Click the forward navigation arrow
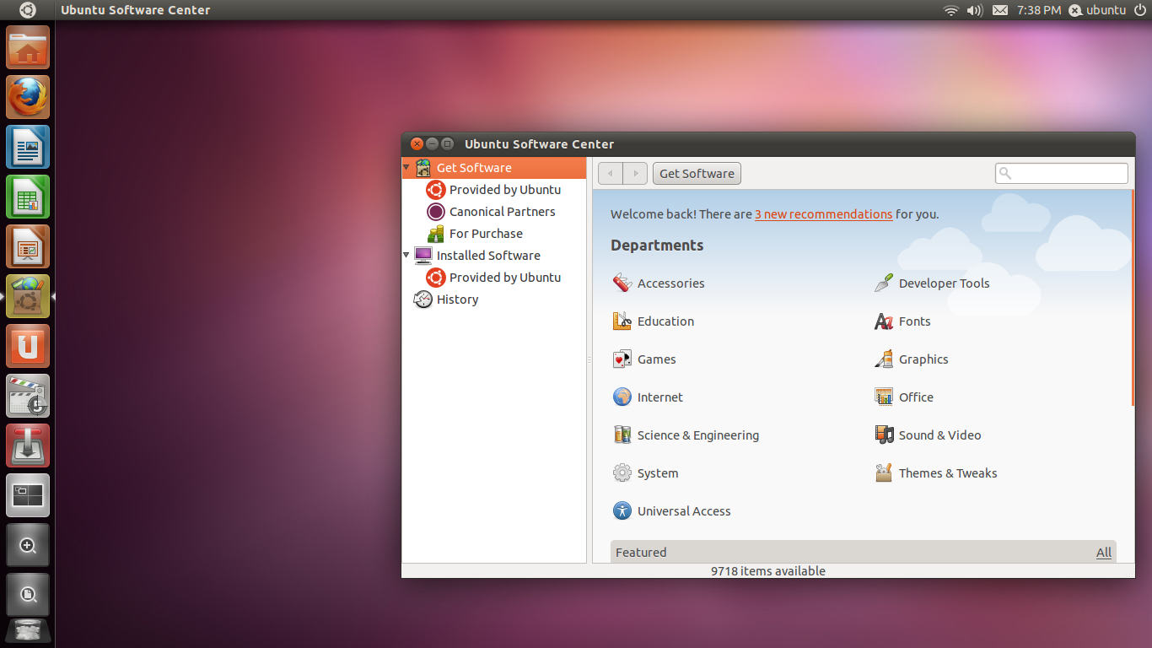The height and width of the screenshot is (648, 1152). coord(635,174)
